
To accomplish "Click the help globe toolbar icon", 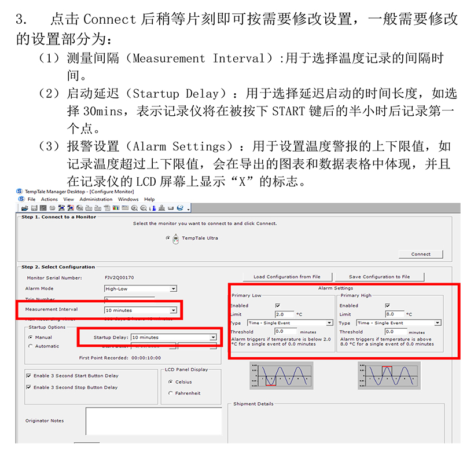I will (181, 208).
